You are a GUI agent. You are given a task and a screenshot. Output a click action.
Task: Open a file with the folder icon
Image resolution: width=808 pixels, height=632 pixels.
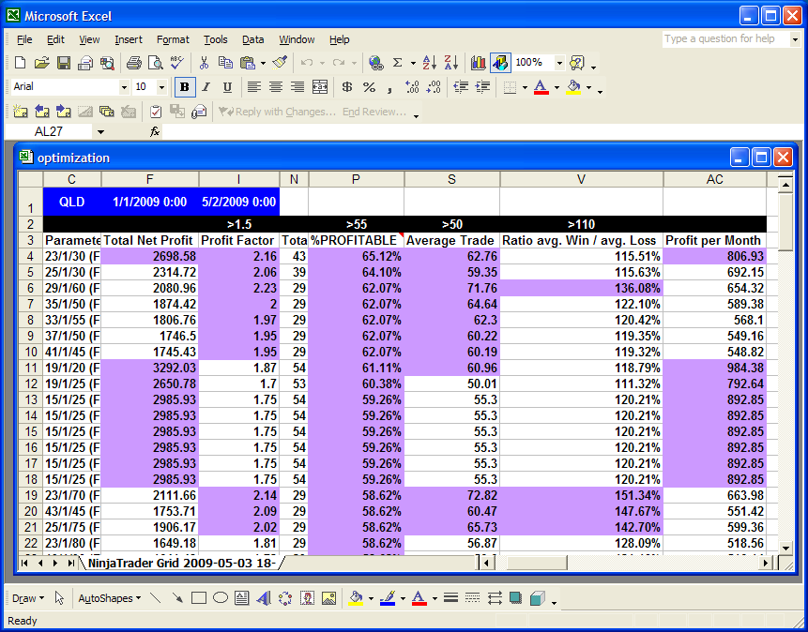coord(41,63)
